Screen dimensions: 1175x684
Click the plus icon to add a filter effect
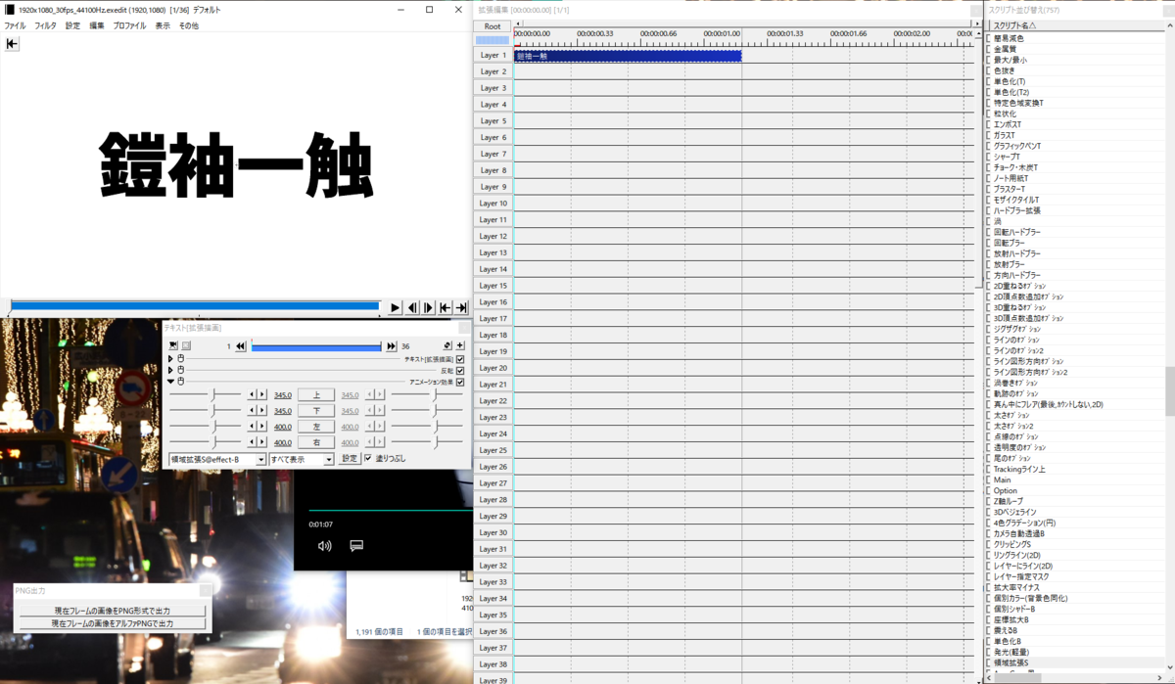[x=460, y=345]
